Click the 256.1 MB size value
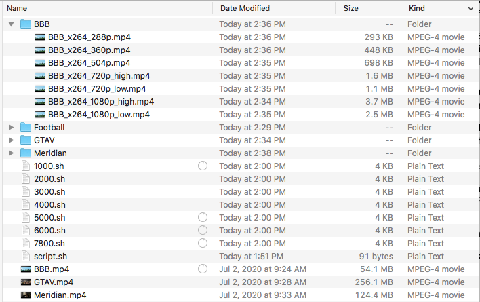Viewport: 480px width, 302px height. click(374, 282)
